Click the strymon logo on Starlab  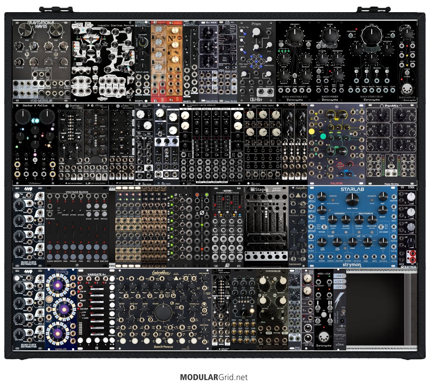point(352,265)
